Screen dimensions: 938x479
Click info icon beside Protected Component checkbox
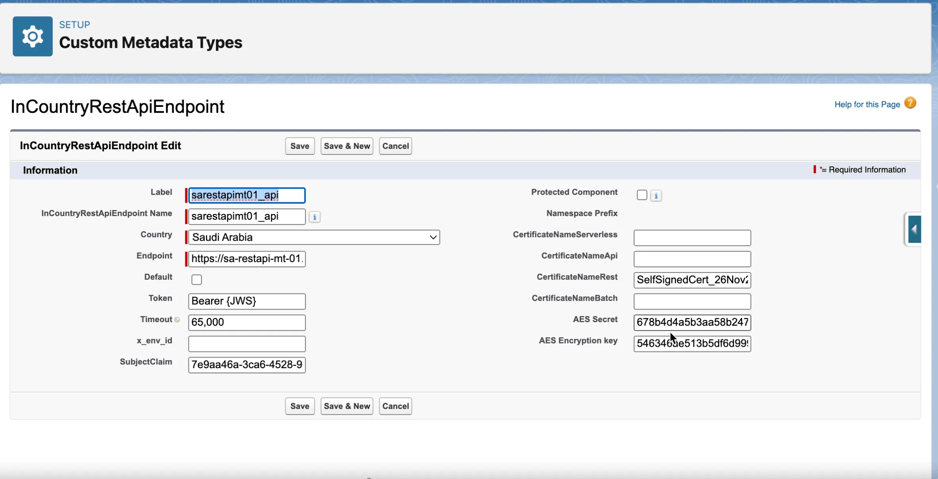(656, 195)
